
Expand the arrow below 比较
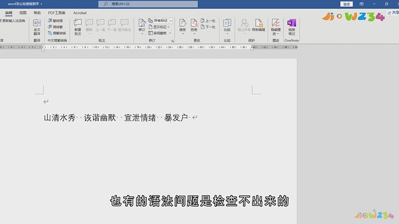coord(227,34)
